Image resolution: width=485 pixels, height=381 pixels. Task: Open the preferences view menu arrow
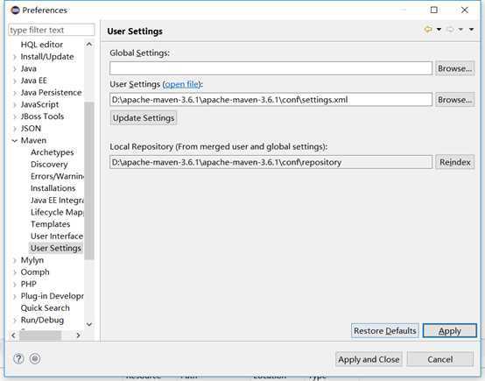471,30
